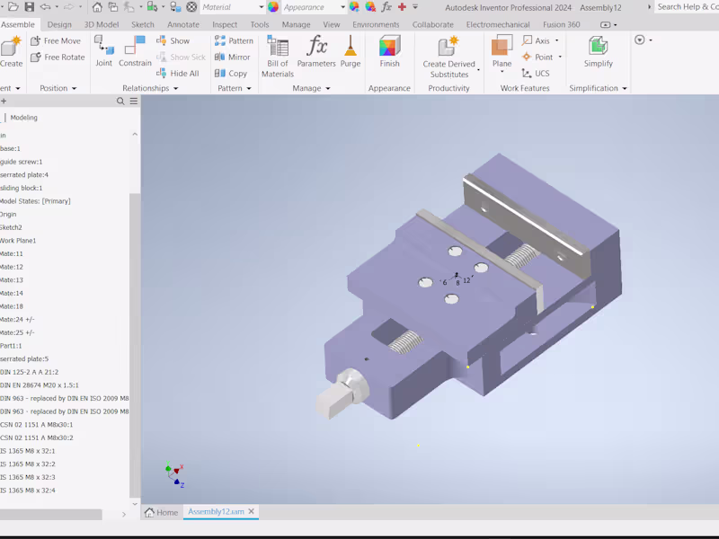The image size is (719, 539).
Task: Open the Fusion 360 ribbon tab
Action: click(561, 24)
